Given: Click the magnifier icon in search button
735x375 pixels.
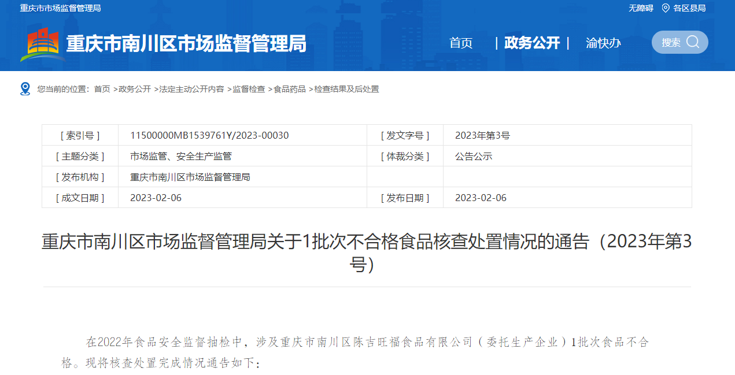Looking at the screenshot, I should tap(693, 42).
